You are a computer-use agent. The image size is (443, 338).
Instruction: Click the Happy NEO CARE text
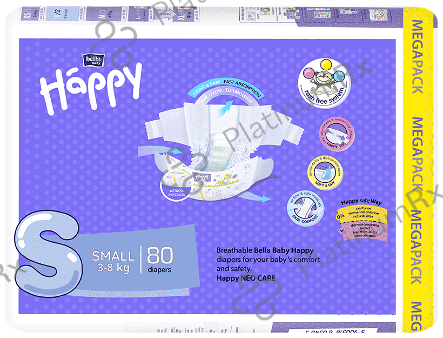coord(246,278)
